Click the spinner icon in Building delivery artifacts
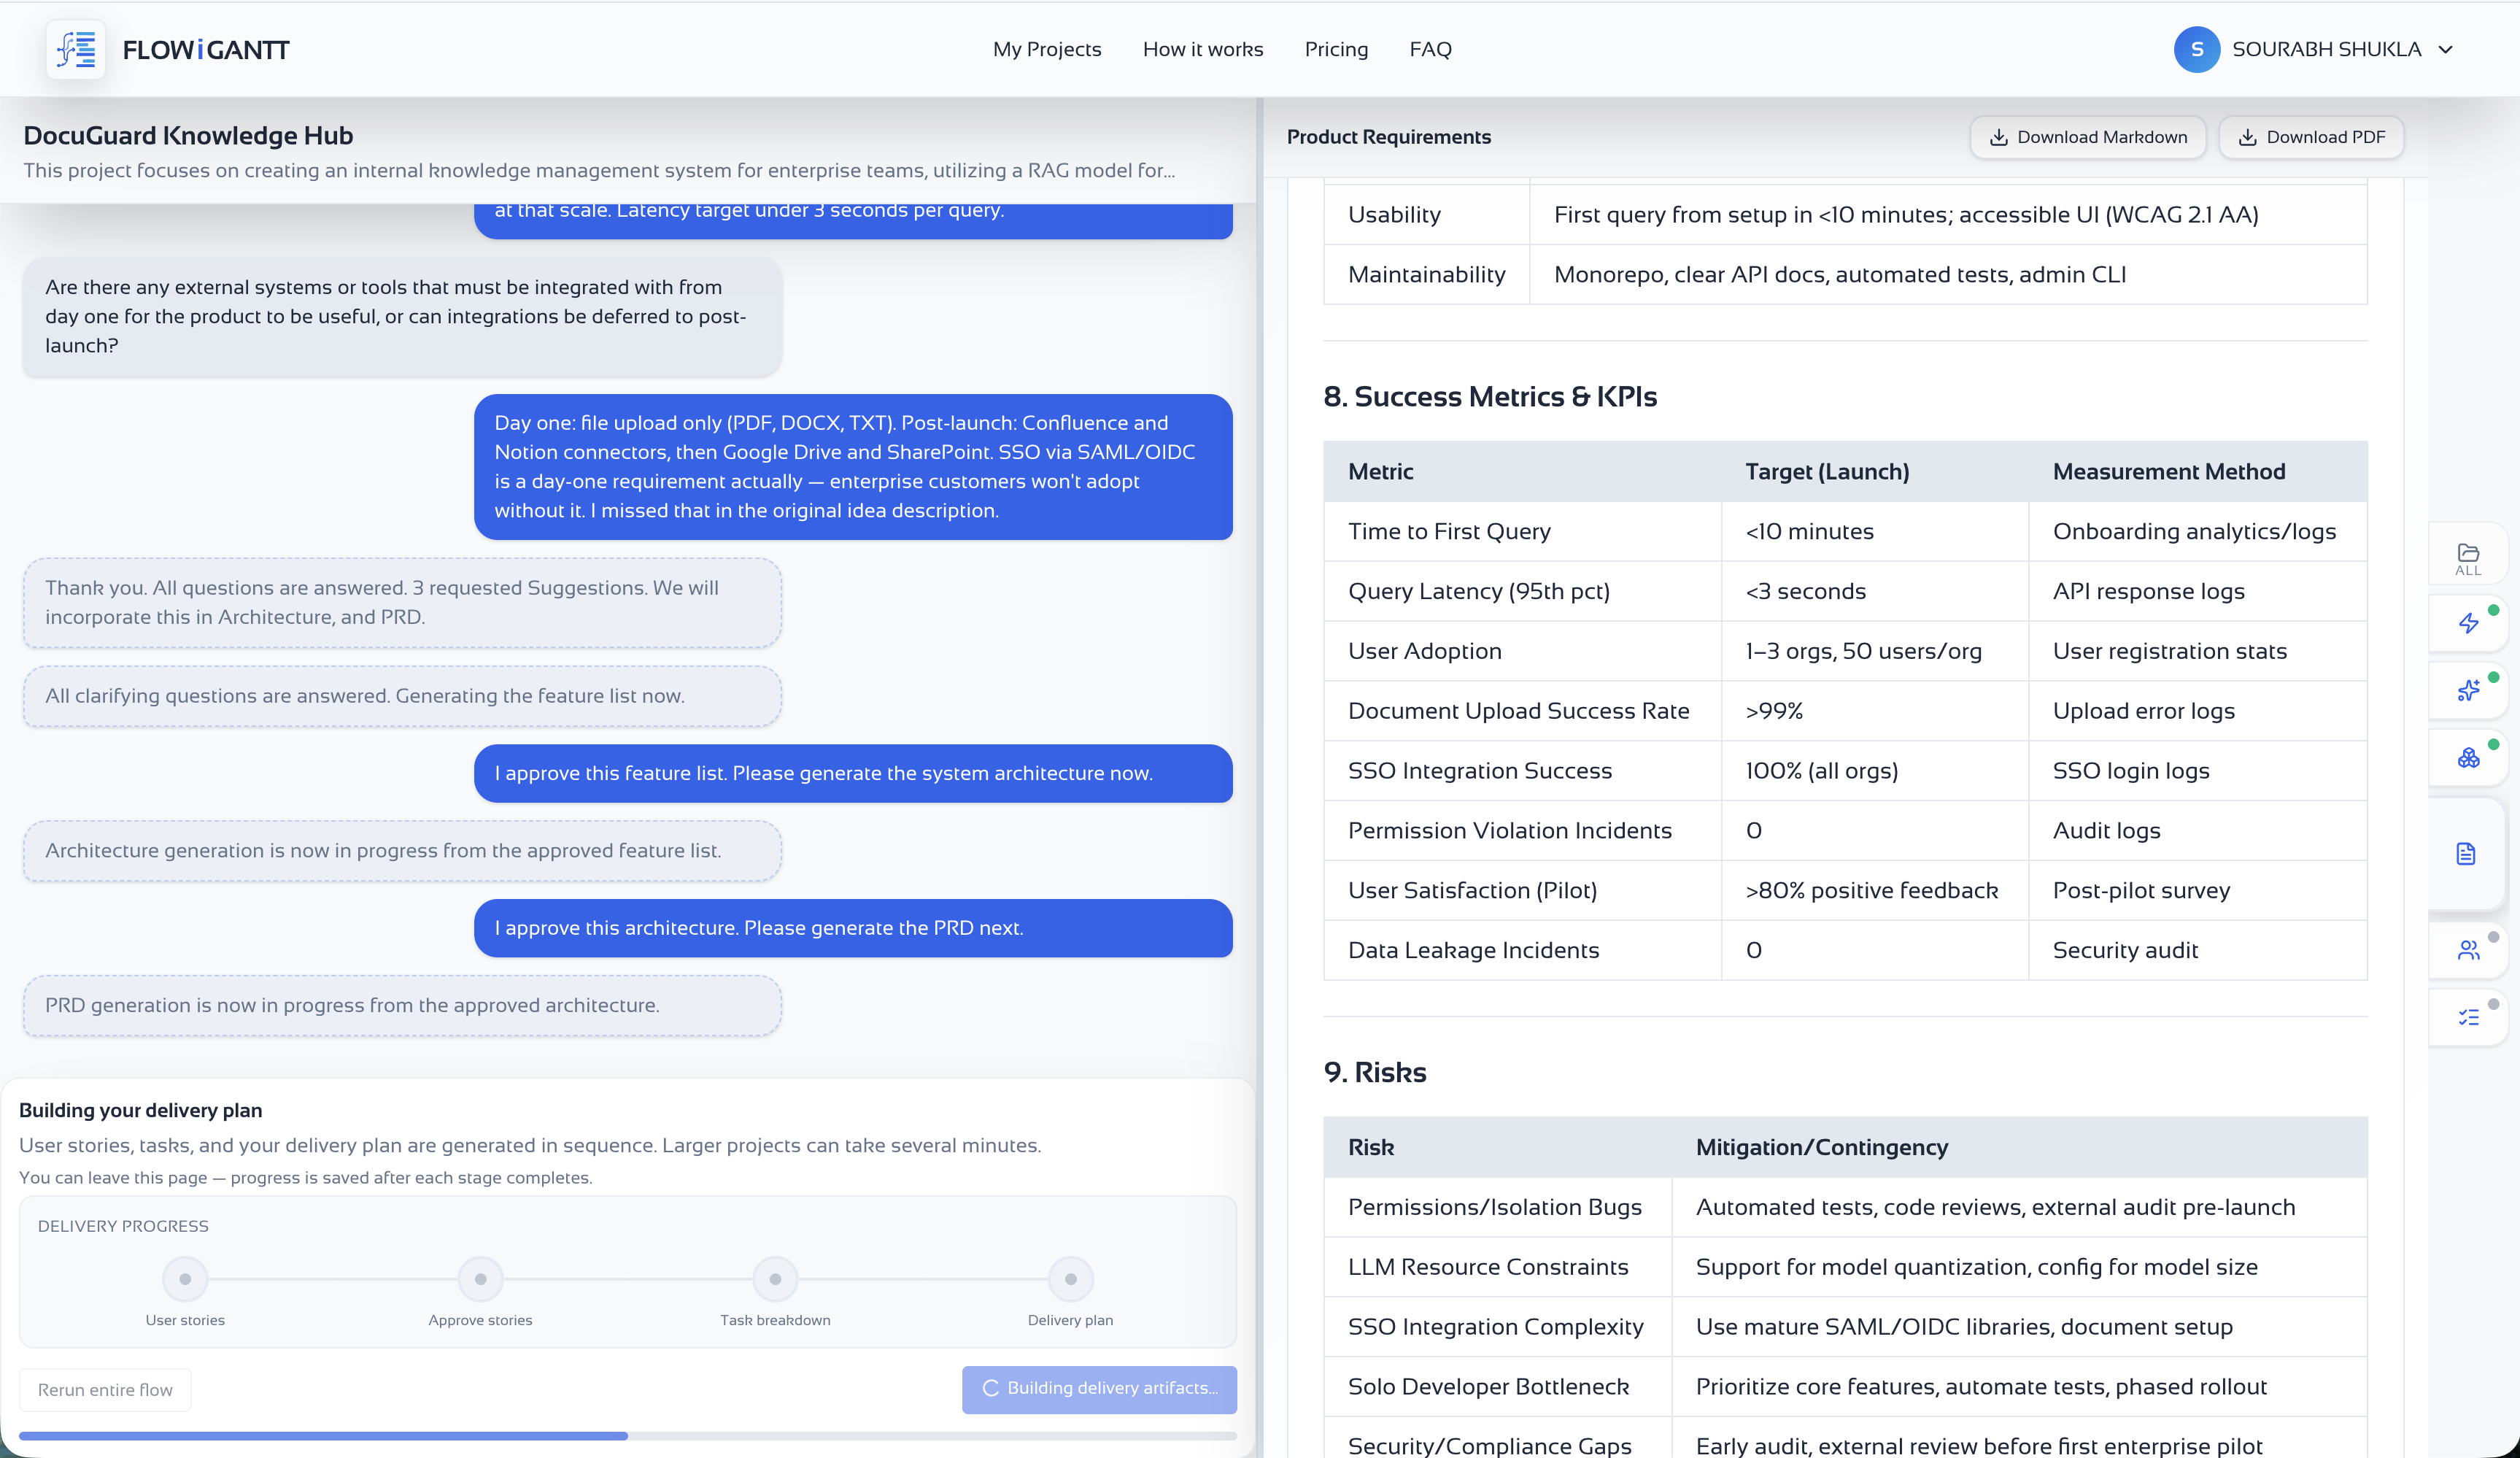Screen dimensions: 2520x1458 point(990,1388)
